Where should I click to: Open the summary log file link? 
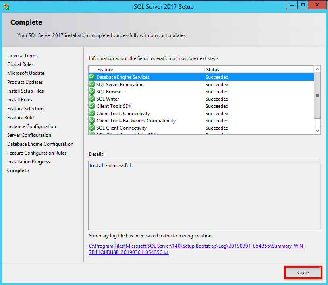197,249
